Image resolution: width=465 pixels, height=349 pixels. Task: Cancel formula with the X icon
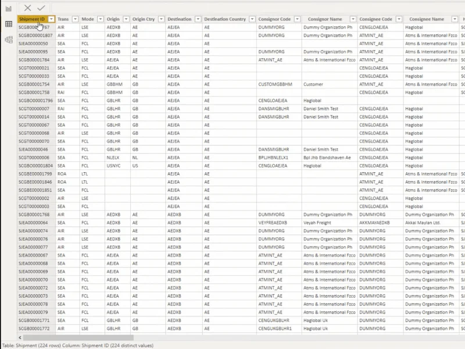point(27,8)
